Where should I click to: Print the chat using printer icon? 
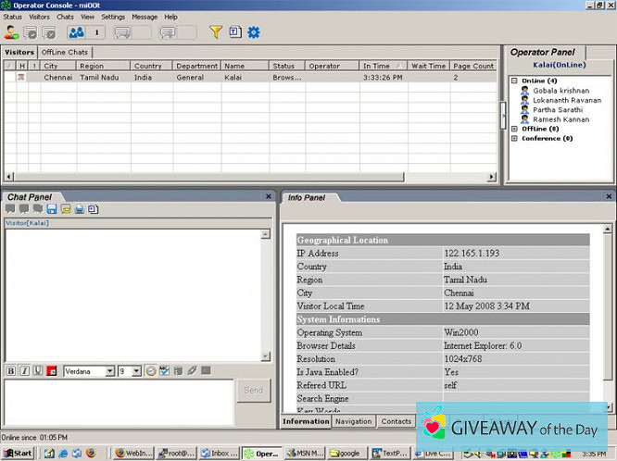[80, 209]
